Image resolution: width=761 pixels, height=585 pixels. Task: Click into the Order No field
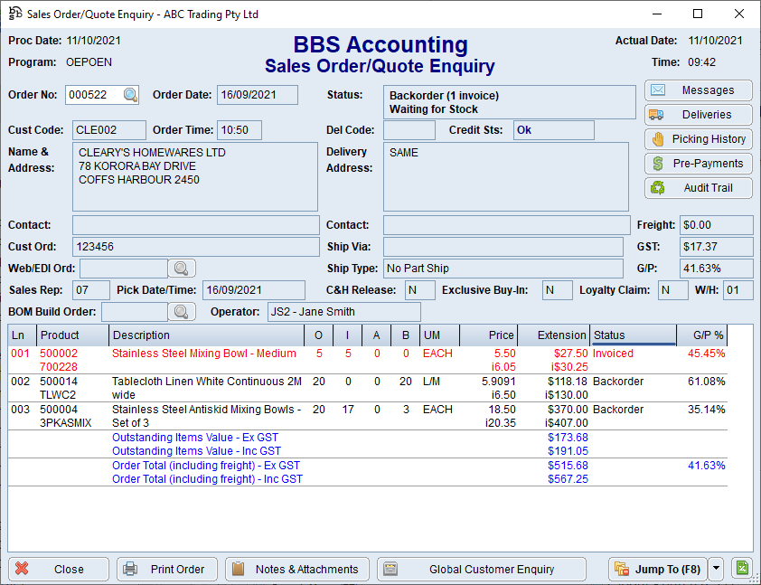click(93, 95)
